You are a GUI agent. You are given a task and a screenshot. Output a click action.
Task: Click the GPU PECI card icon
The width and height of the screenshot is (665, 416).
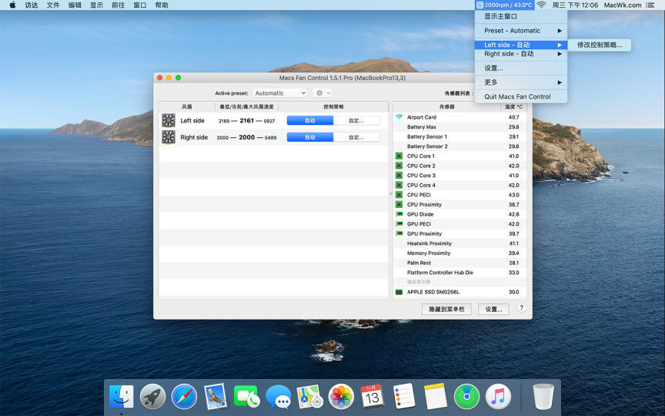click(399, 223)
